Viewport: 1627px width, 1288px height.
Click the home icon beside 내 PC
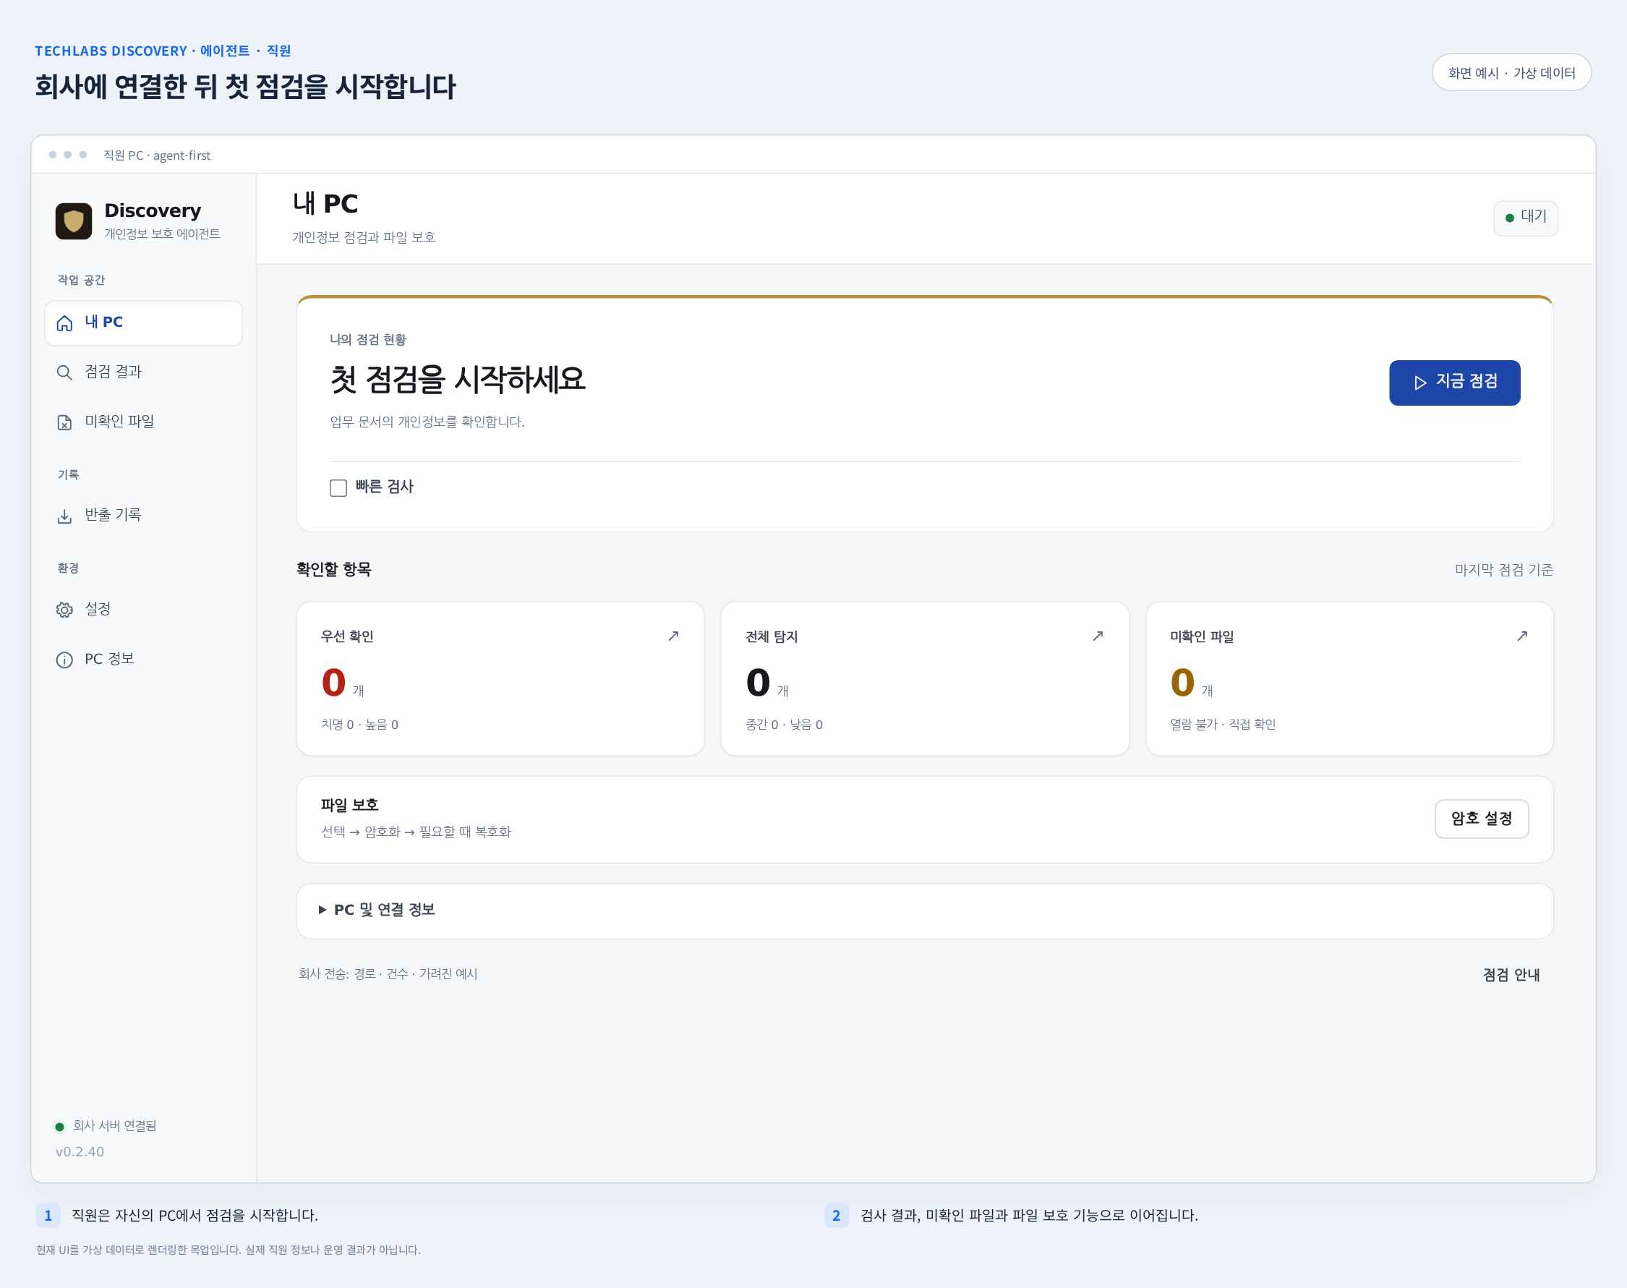(65, 323)
